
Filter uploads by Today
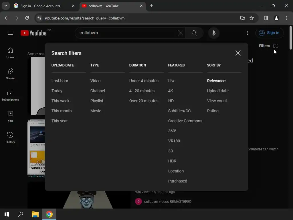(57, 91)
